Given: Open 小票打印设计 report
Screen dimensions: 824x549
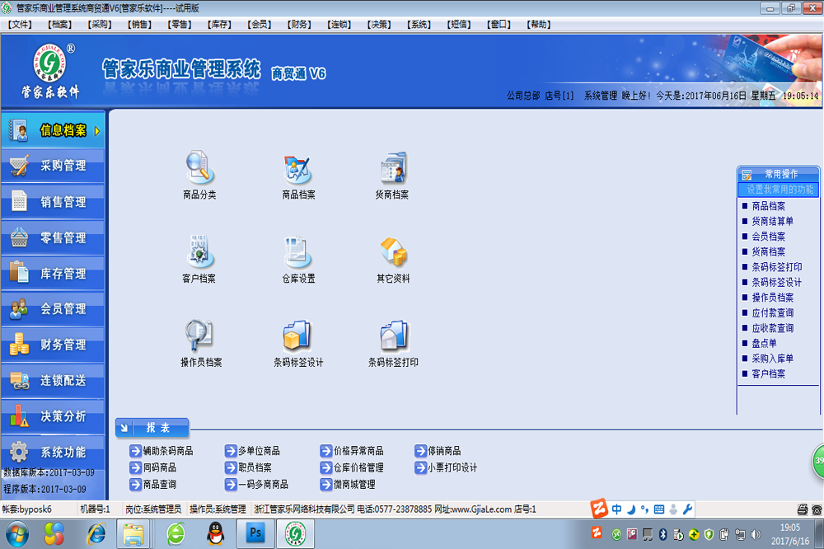Looking at the screenshot, I should [446, 467].
